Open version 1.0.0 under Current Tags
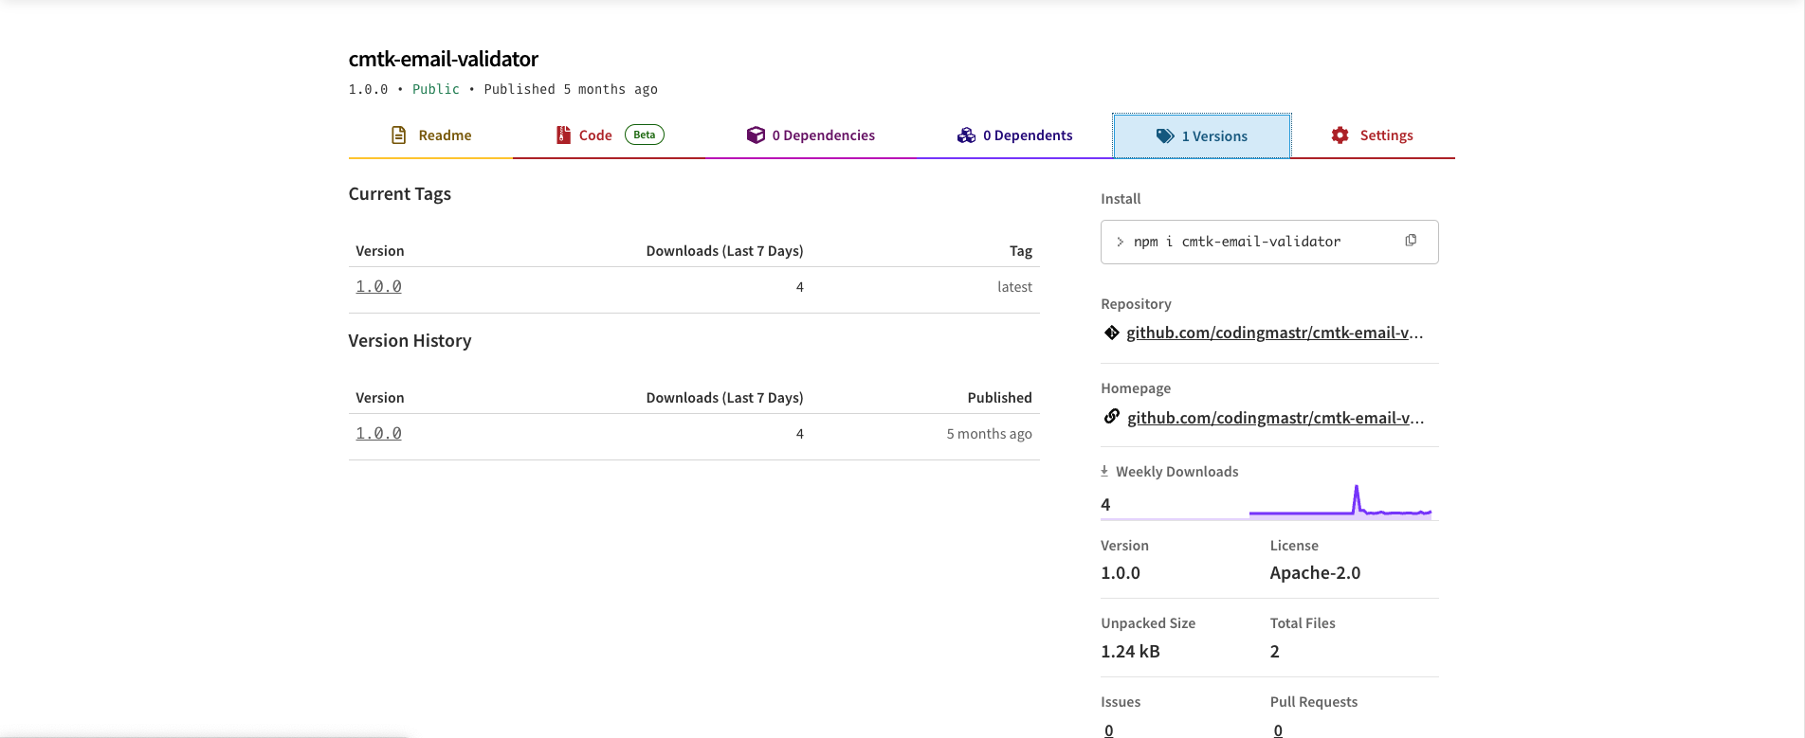This screenshot has height=738, width=1805. click(x=378, y=286)
